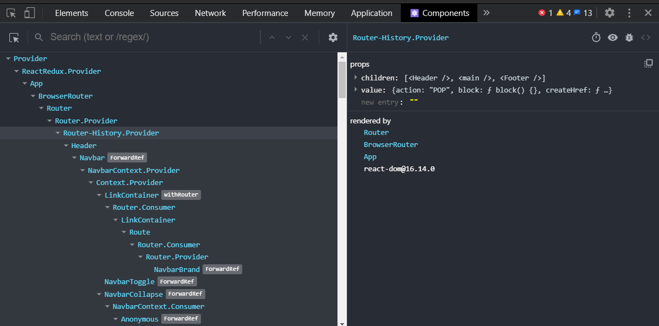Log component data with the bug icon
659x326 pixels.
click(629, 37)
